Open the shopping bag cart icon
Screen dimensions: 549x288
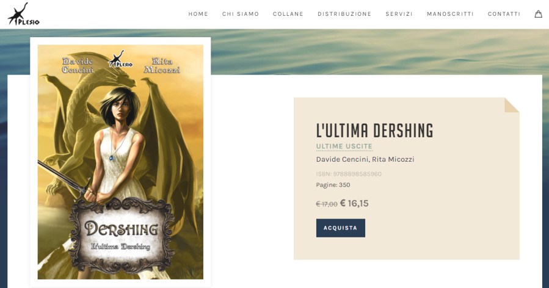pos(538,14)
